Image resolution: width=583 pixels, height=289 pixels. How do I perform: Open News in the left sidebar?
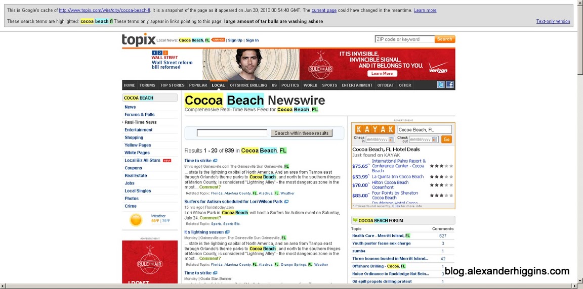[130, 107]
